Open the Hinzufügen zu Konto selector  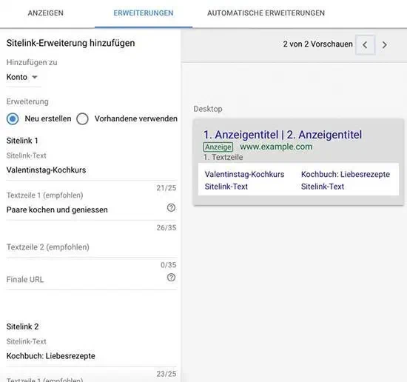23,77
